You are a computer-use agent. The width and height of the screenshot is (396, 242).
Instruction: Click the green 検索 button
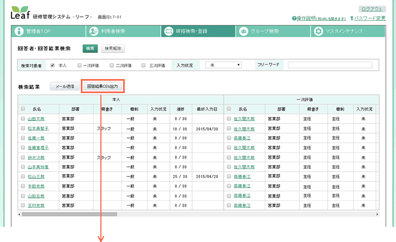pos(90,48)
